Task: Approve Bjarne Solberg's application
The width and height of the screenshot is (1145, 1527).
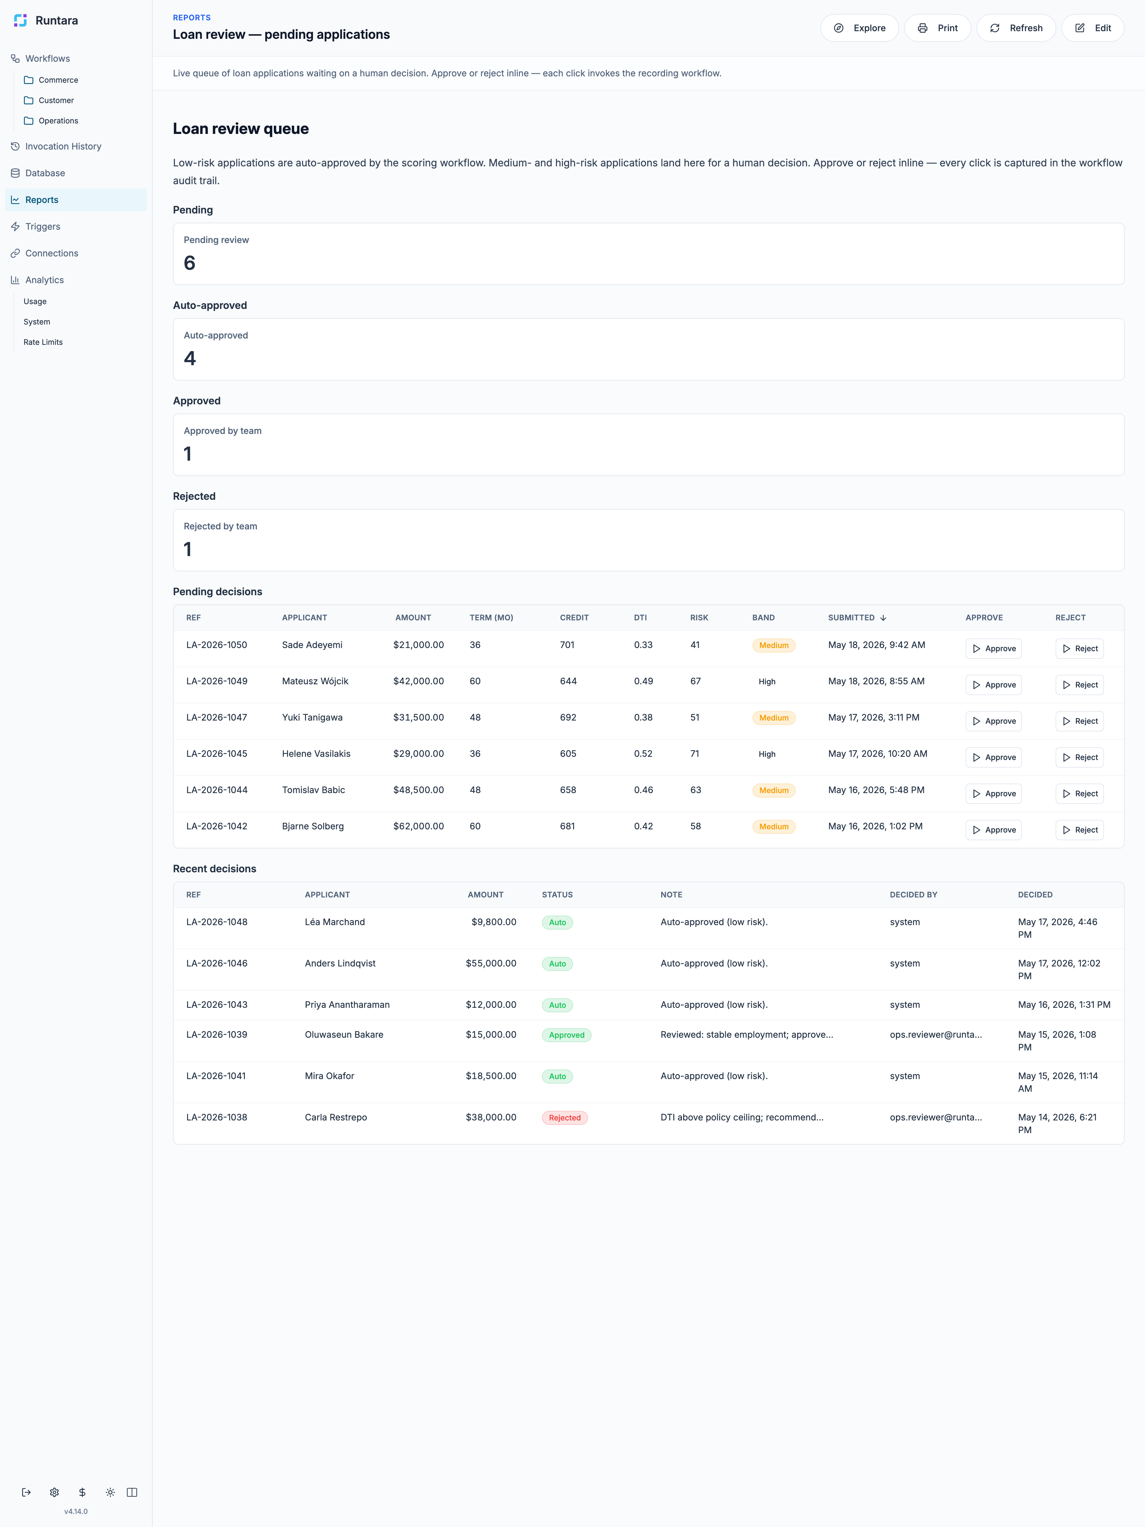Action: click(x=993, y=830)
